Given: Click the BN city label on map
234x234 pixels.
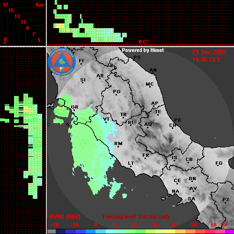Looking at the screenshot, I should coord(192,179).
